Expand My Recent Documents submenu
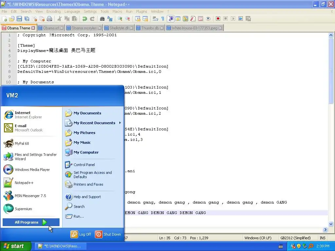The image size is (335, 251). 93,123
